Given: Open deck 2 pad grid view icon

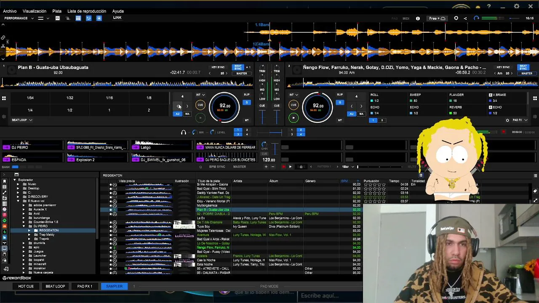Looking at the screenshot, I should click(x=535, y=98).
